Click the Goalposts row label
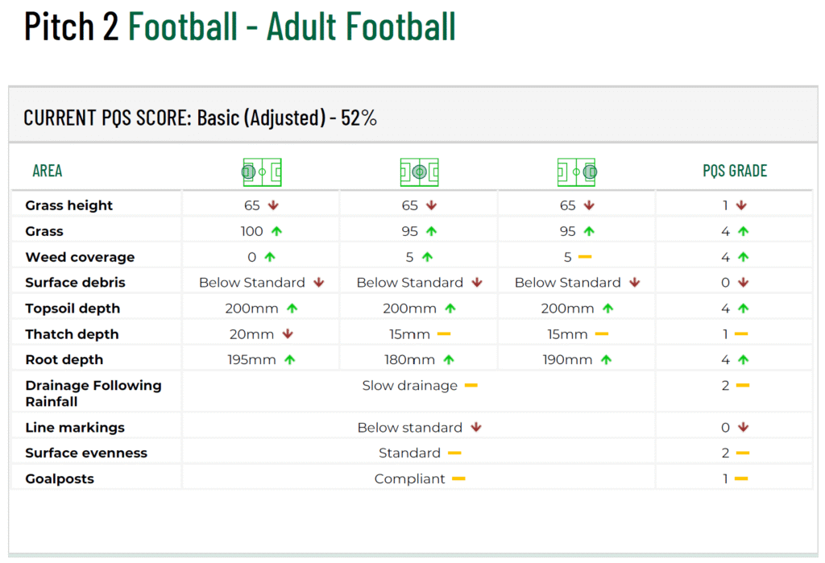The height and width of the screenshot is (563, 825). click(x=60, y=478)
